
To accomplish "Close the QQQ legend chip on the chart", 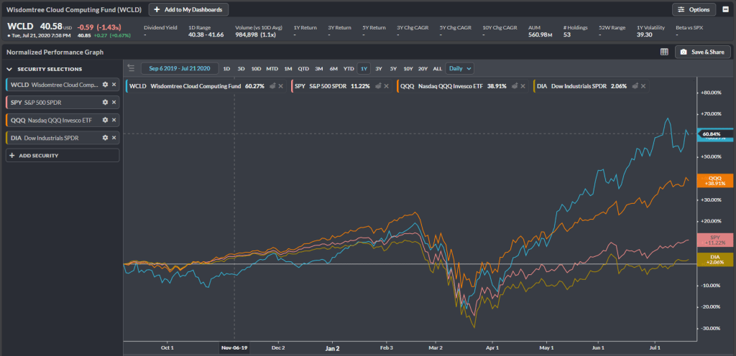I will (x=524, y=86).
